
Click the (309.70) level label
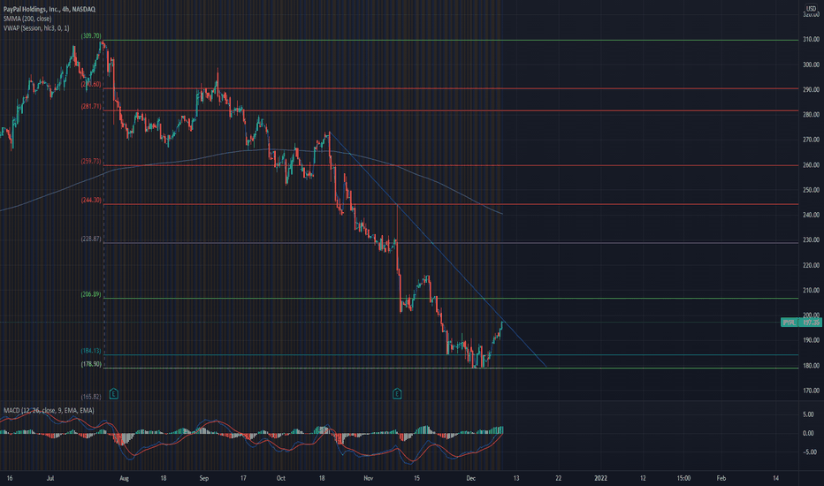click(91, 35)
